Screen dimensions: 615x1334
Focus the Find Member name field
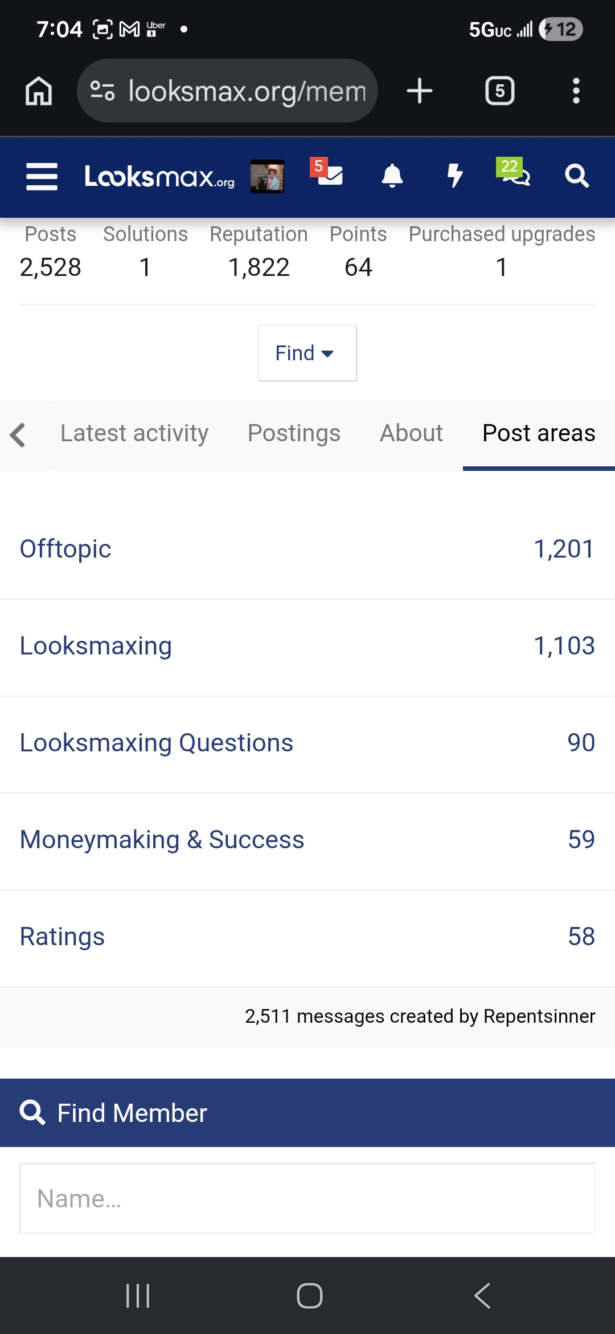click(307, 1198)
